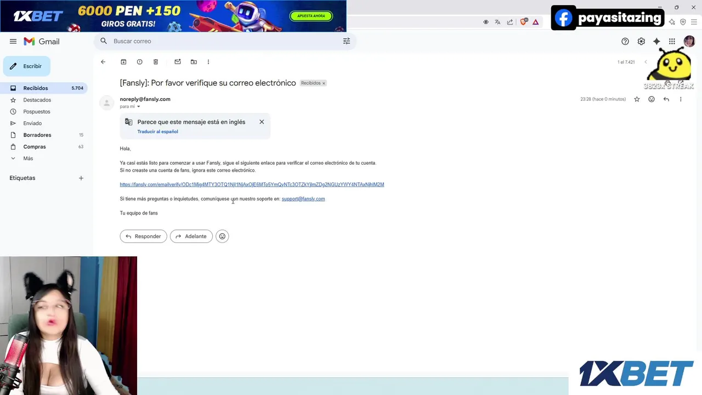Restore the browser window
Viewport: 702px width, 395px height.
pos(677,7)
